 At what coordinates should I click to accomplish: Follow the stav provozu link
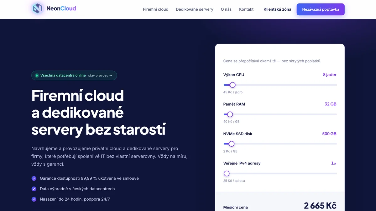[100, 75]
